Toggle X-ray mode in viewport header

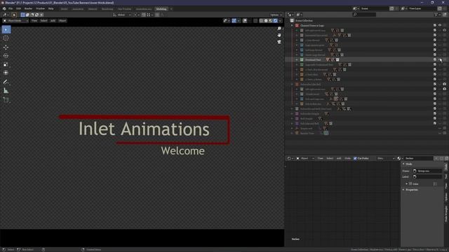pos(255,20)
